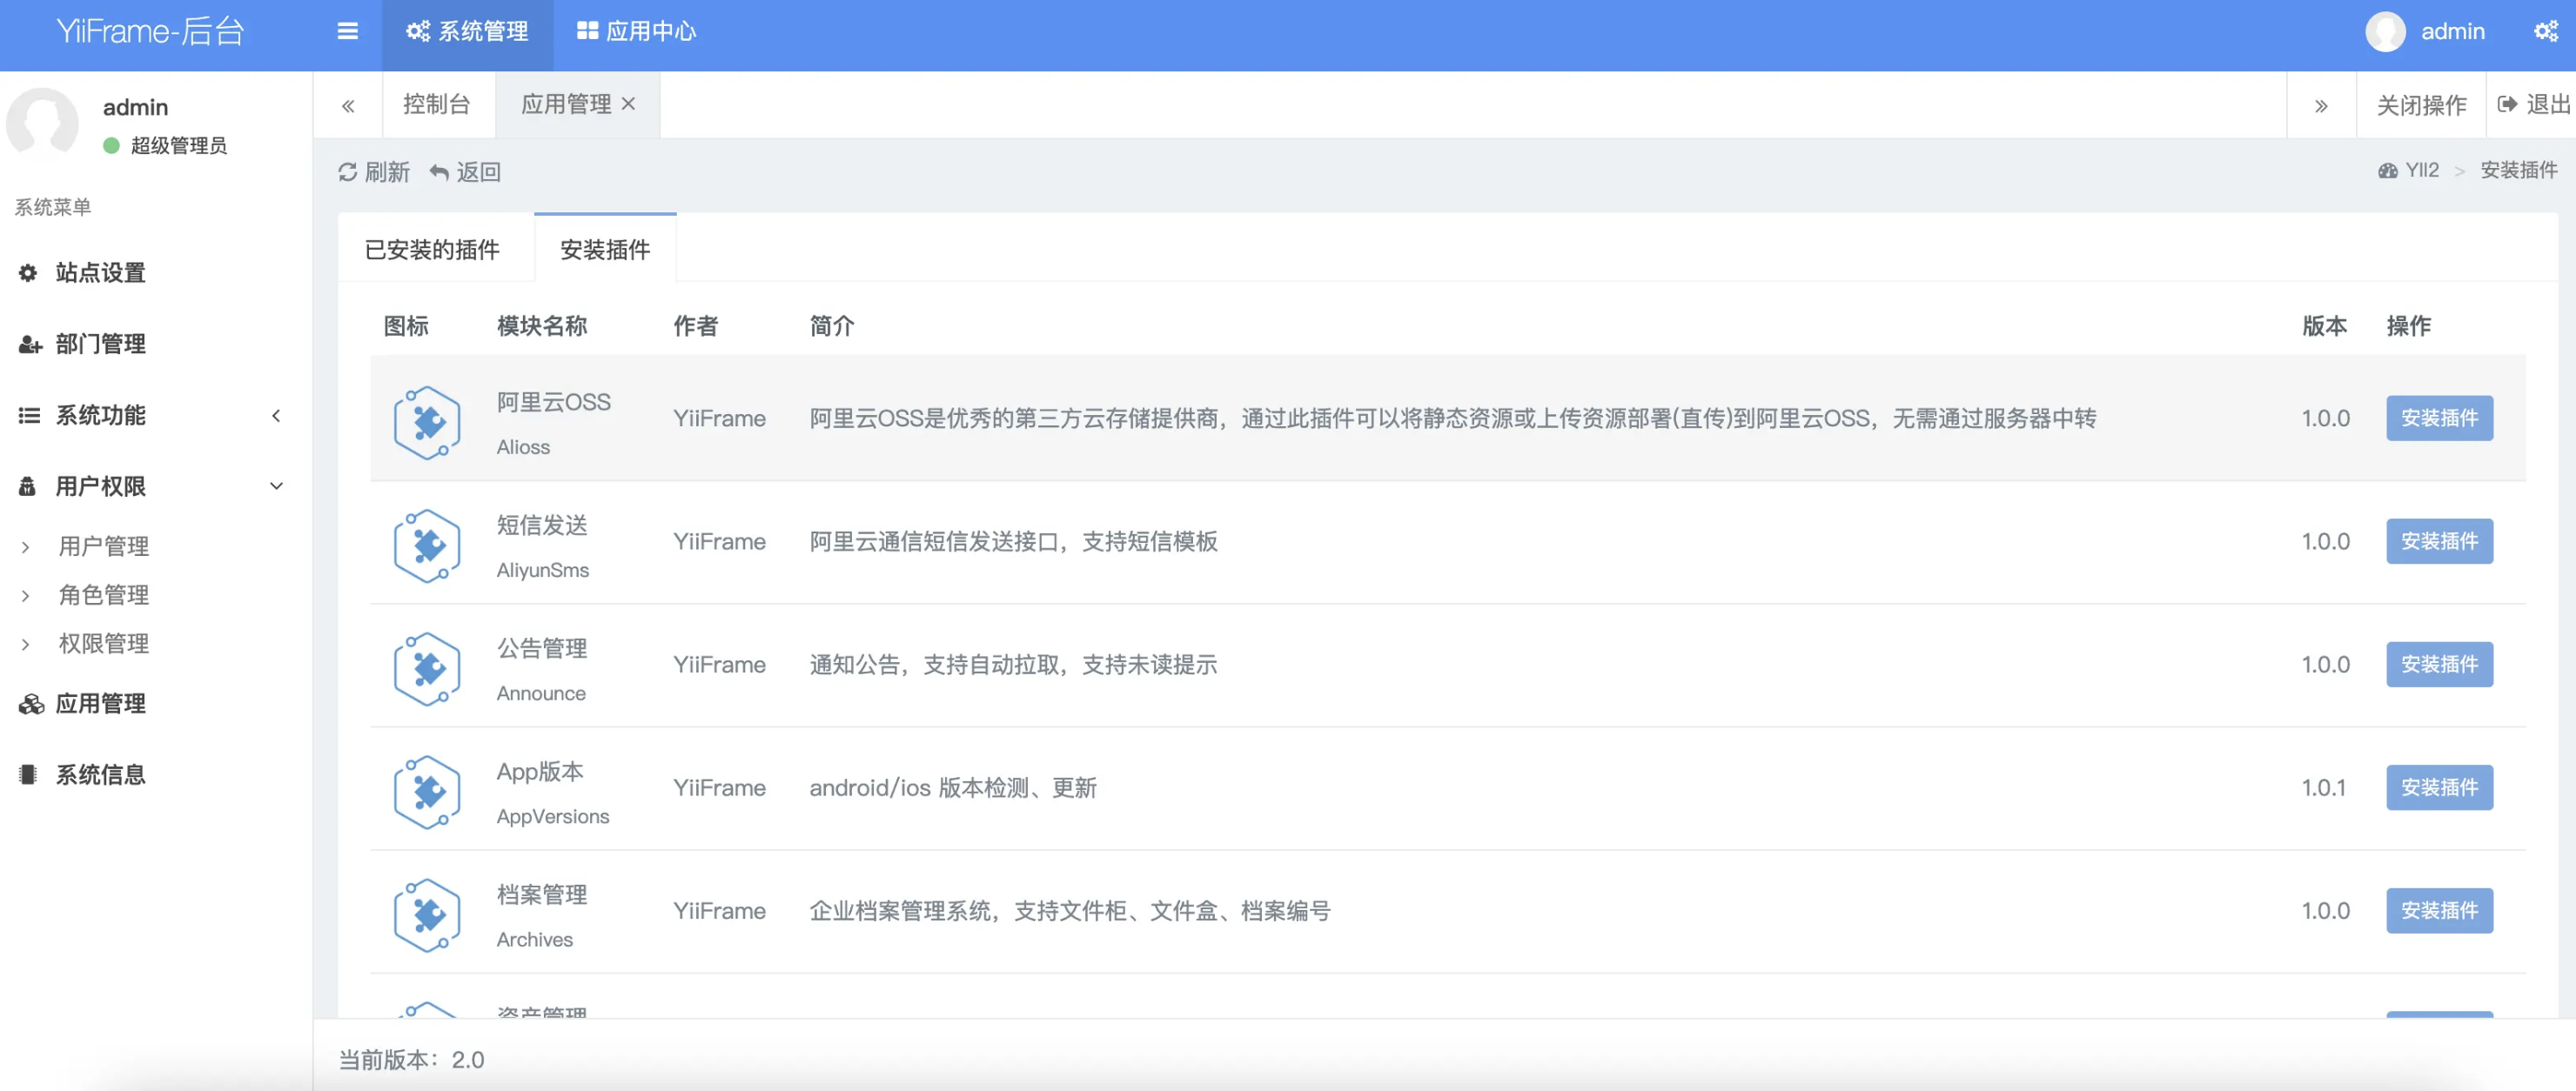Install the App版本 AppVersions plugin
This screenshot has width=2576, height=1091.
2439,787
